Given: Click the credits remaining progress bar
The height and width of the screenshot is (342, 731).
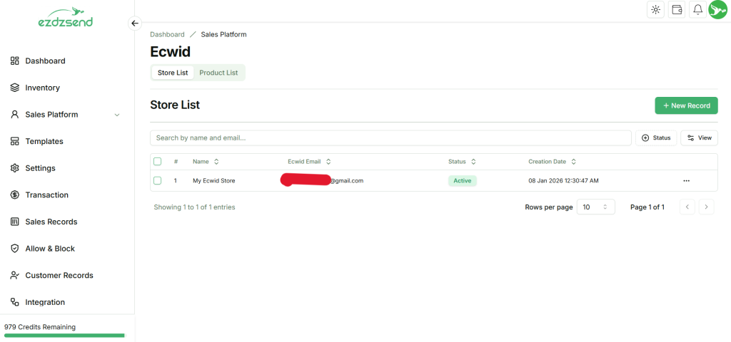Looking at the screenshot, I should pyautogui.click(x=64, y=335).
